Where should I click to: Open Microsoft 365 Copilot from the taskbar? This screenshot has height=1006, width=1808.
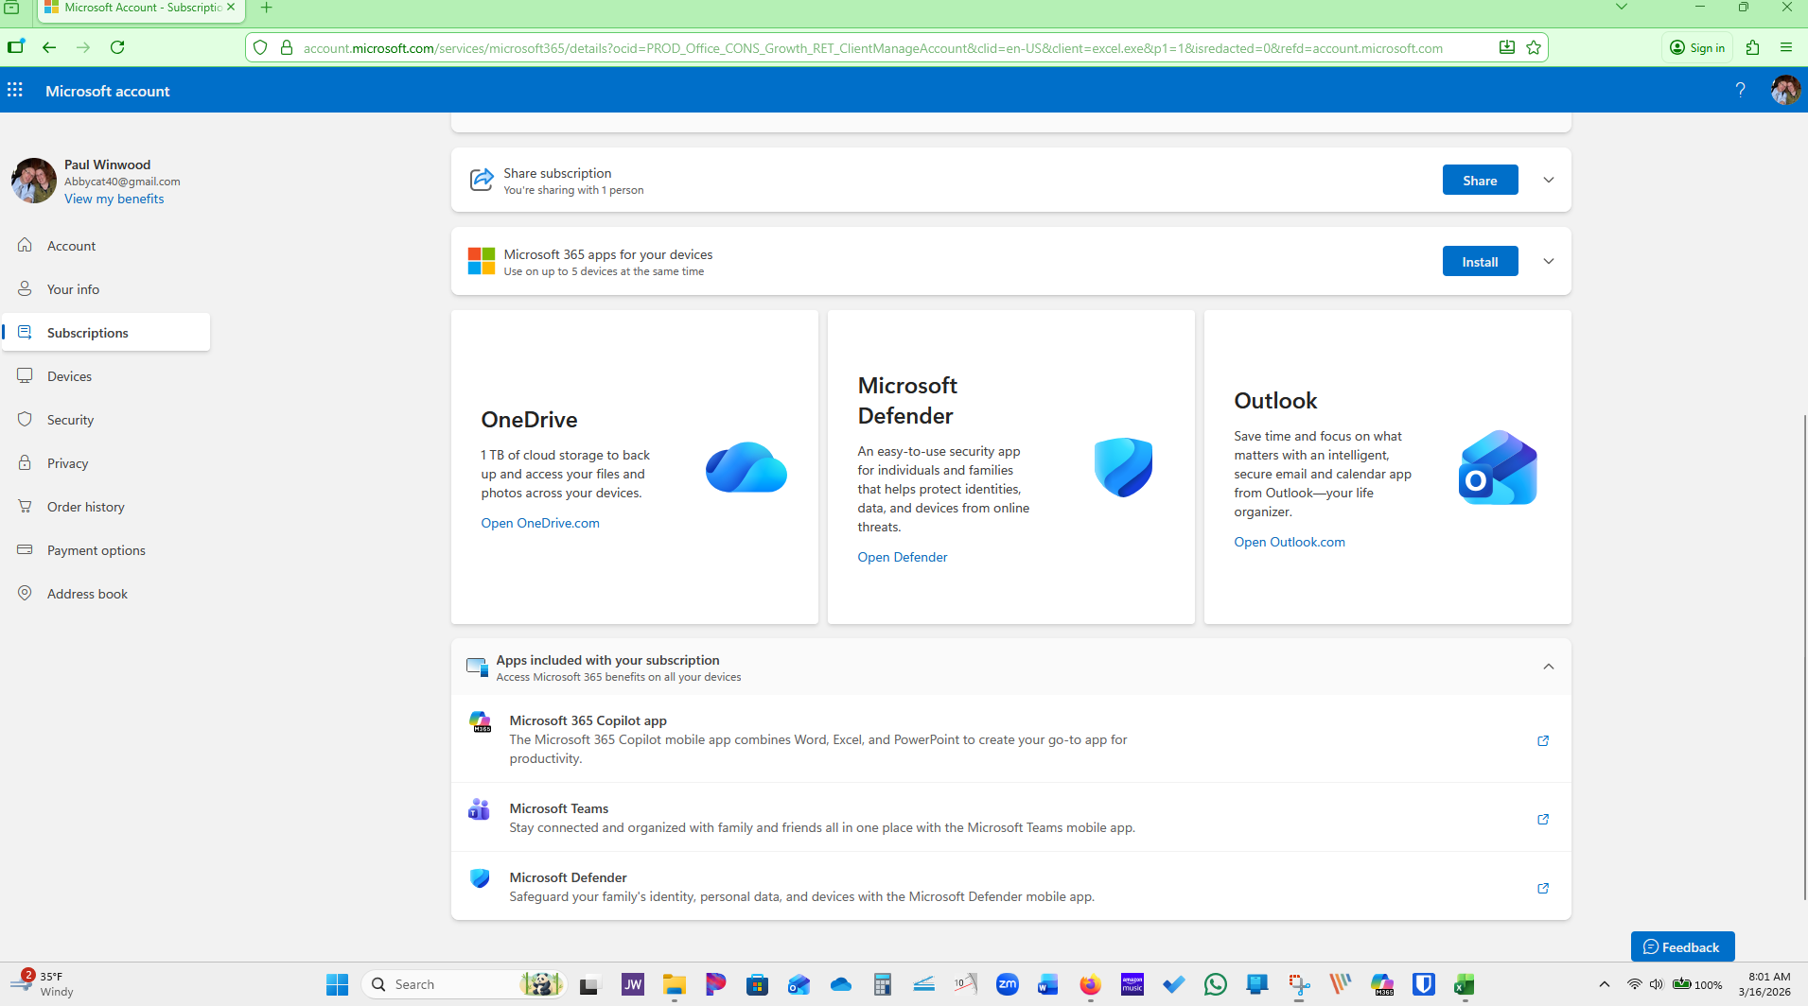click(1382, 984)
